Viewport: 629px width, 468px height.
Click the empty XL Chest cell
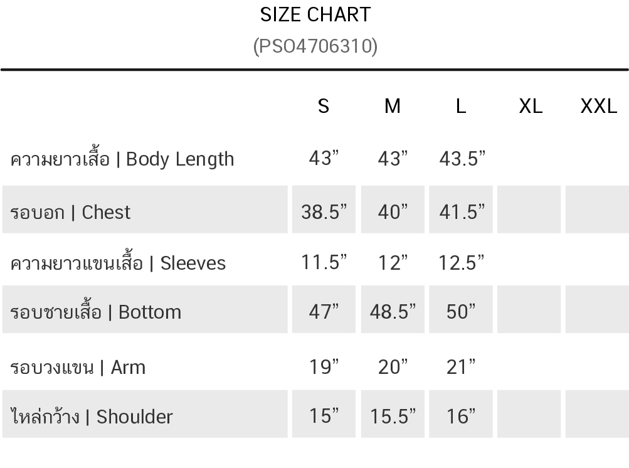(x=529, y=210)
